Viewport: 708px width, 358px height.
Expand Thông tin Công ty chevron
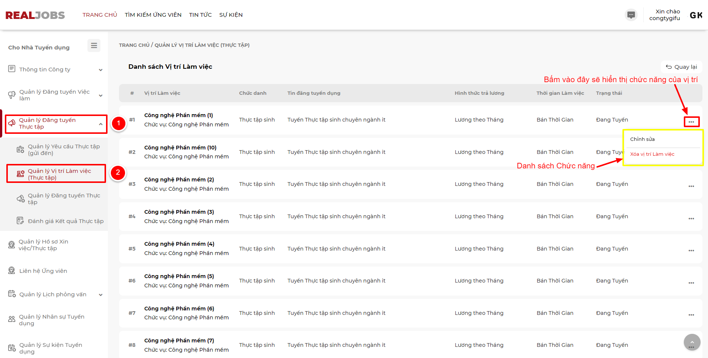tap(100, 70)
